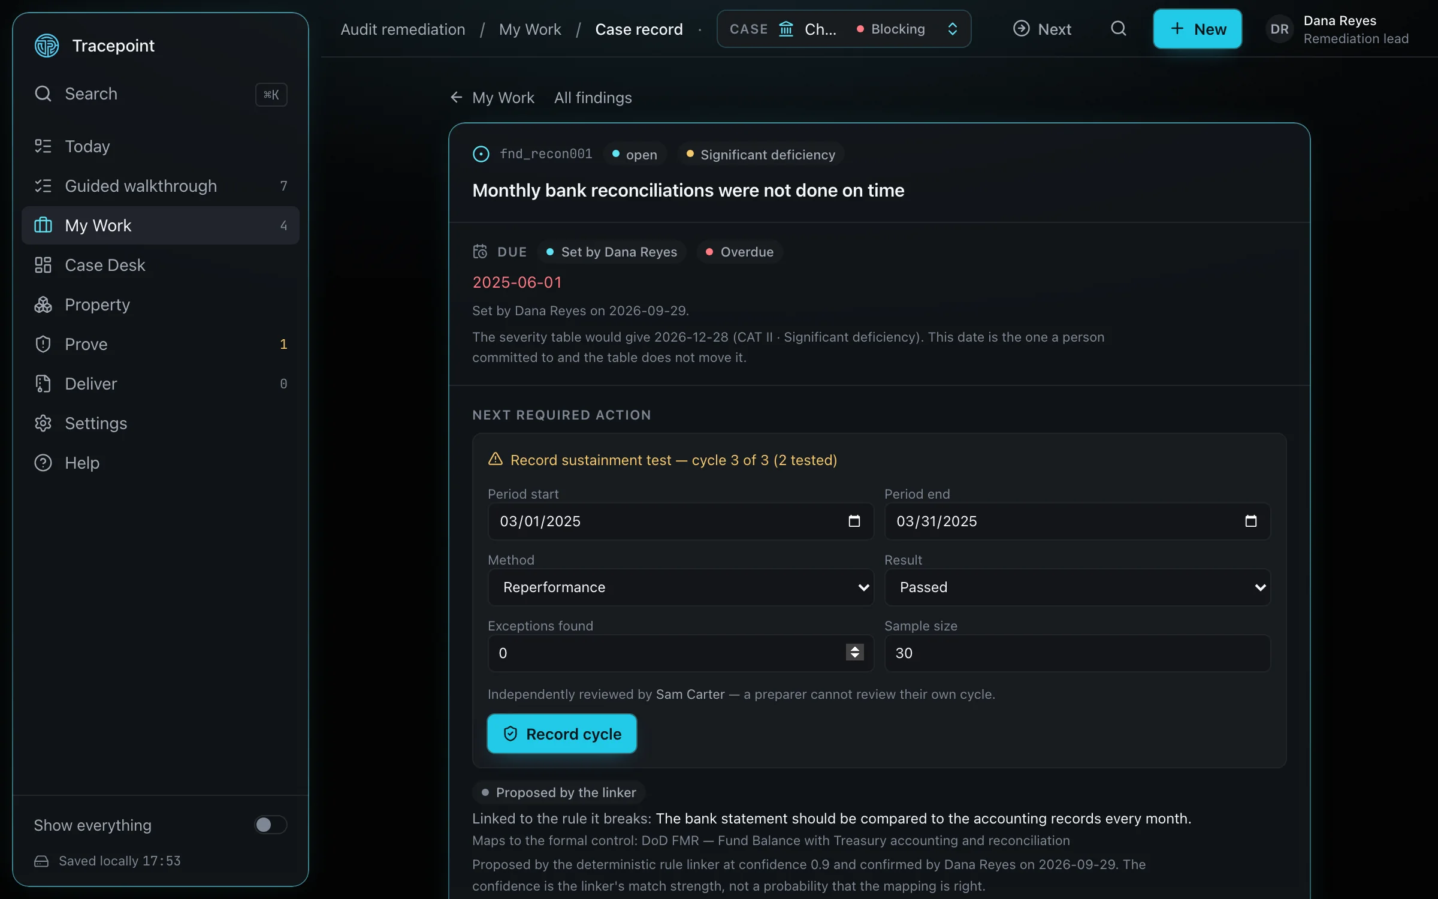Click the header search magnifier icon

[x=1118, y=28]
